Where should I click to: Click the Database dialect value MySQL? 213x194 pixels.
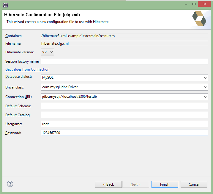coord(48,77)
